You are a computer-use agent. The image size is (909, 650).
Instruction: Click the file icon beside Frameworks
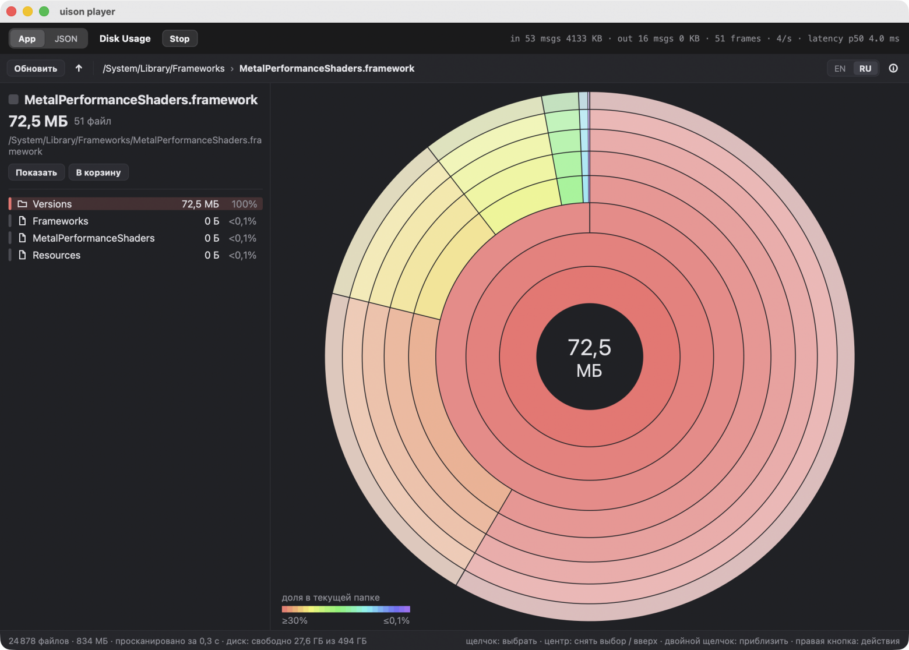(22, 221)
